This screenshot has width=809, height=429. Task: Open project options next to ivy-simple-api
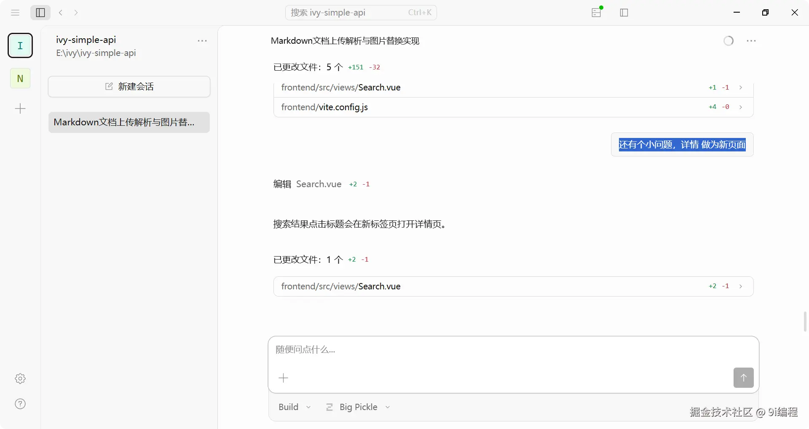point(202,41)
